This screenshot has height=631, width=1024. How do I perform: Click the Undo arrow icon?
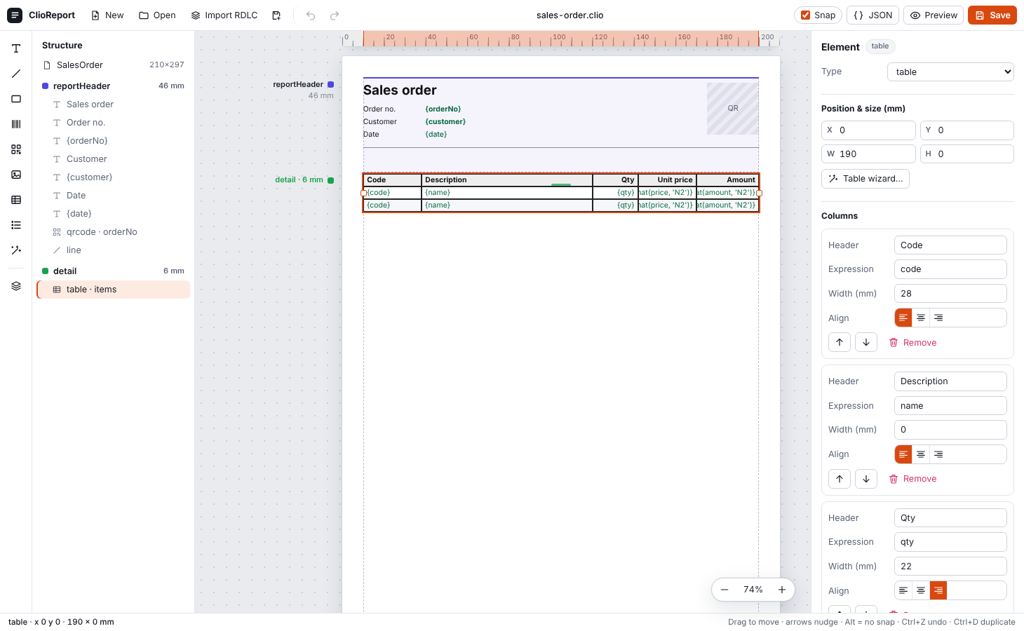point(311,15)
